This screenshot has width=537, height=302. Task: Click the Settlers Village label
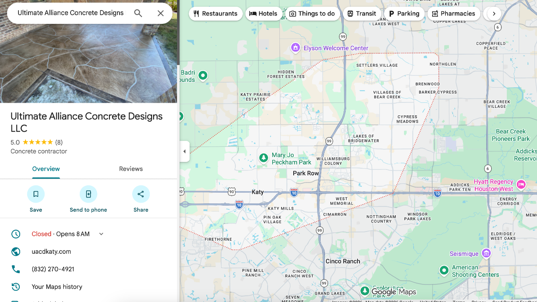377,65
